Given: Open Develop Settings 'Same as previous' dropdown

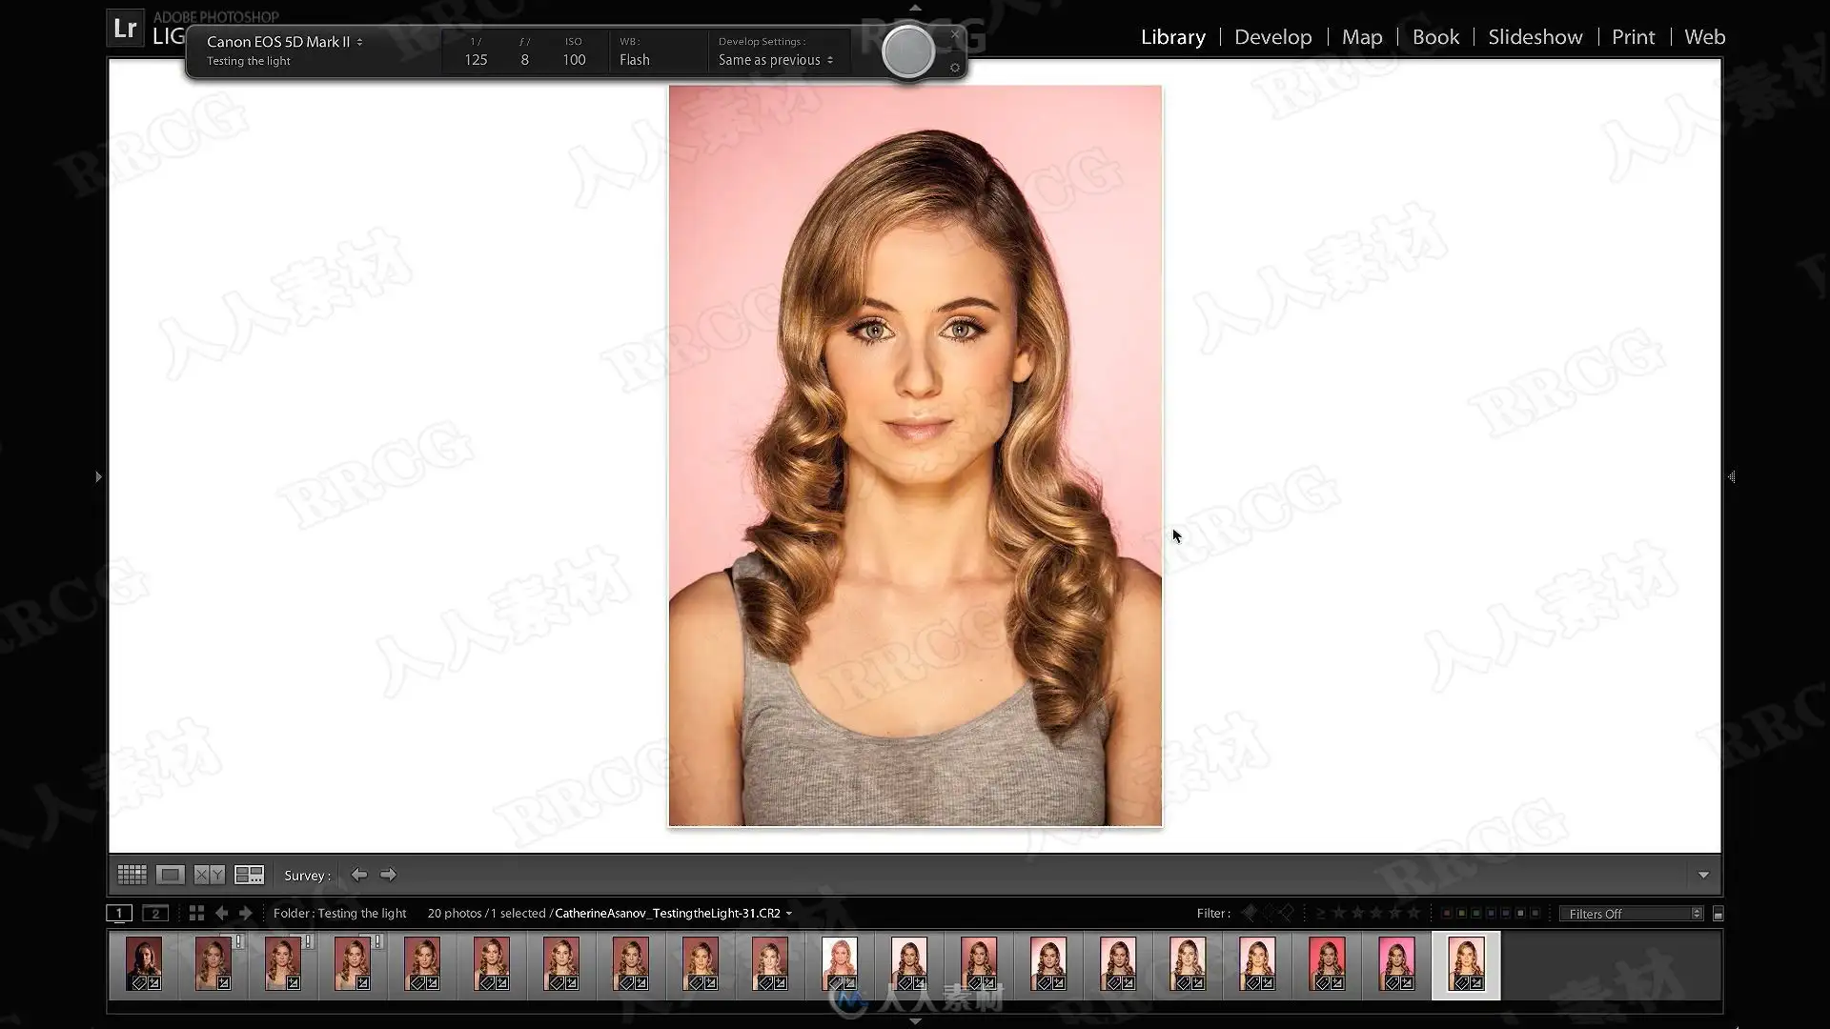Looking at the screenshot, I should click(775, 60).
